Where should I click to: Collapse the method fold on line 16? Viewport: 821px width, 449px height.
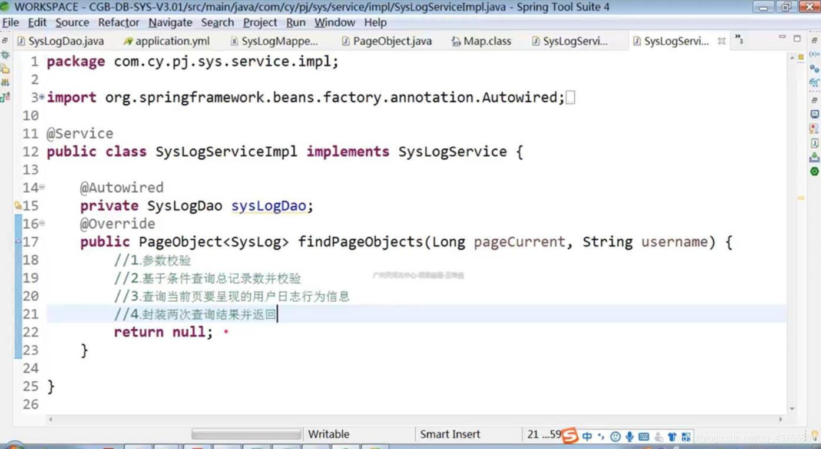[42, 224]
